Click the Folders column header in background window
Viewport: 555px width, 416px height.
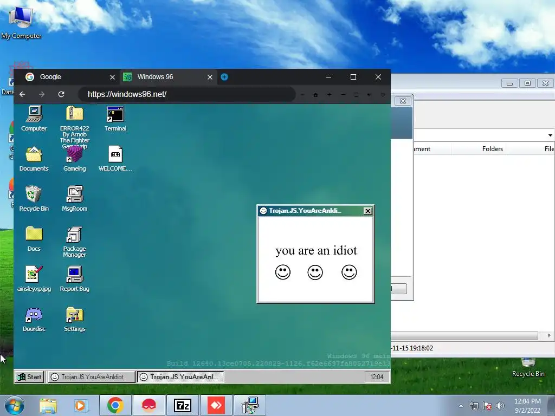[x=492, y=149]
